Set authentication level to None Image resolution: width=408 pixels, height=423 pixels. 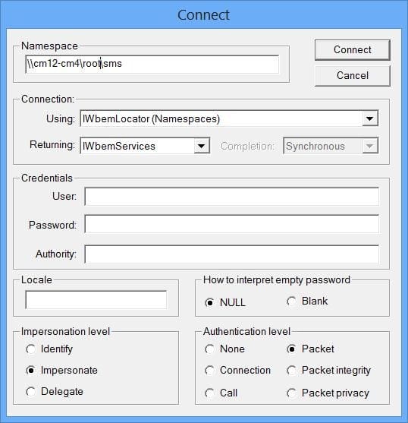click(x=224, y=349)
